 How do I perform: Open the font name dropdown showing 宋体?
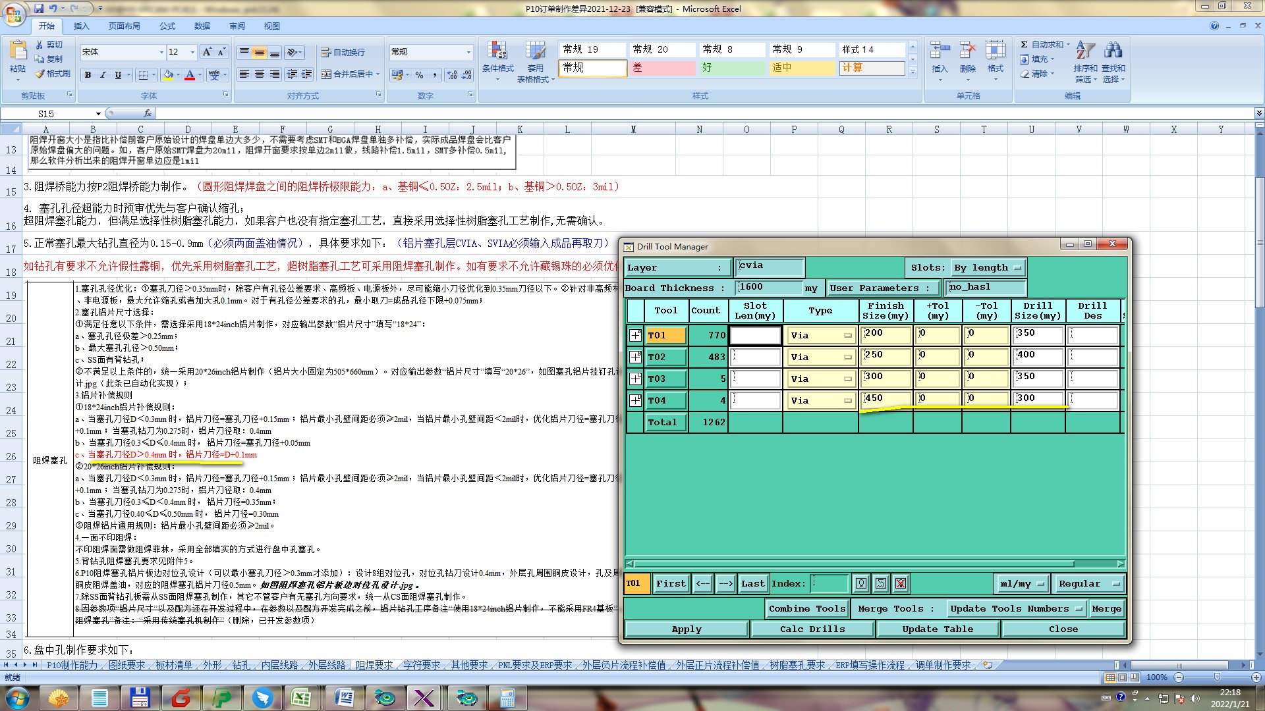click(161, 52)
